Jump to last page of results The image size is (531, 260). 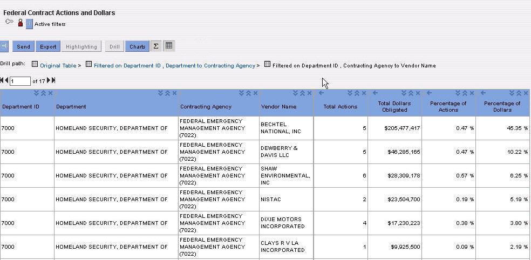53,80
